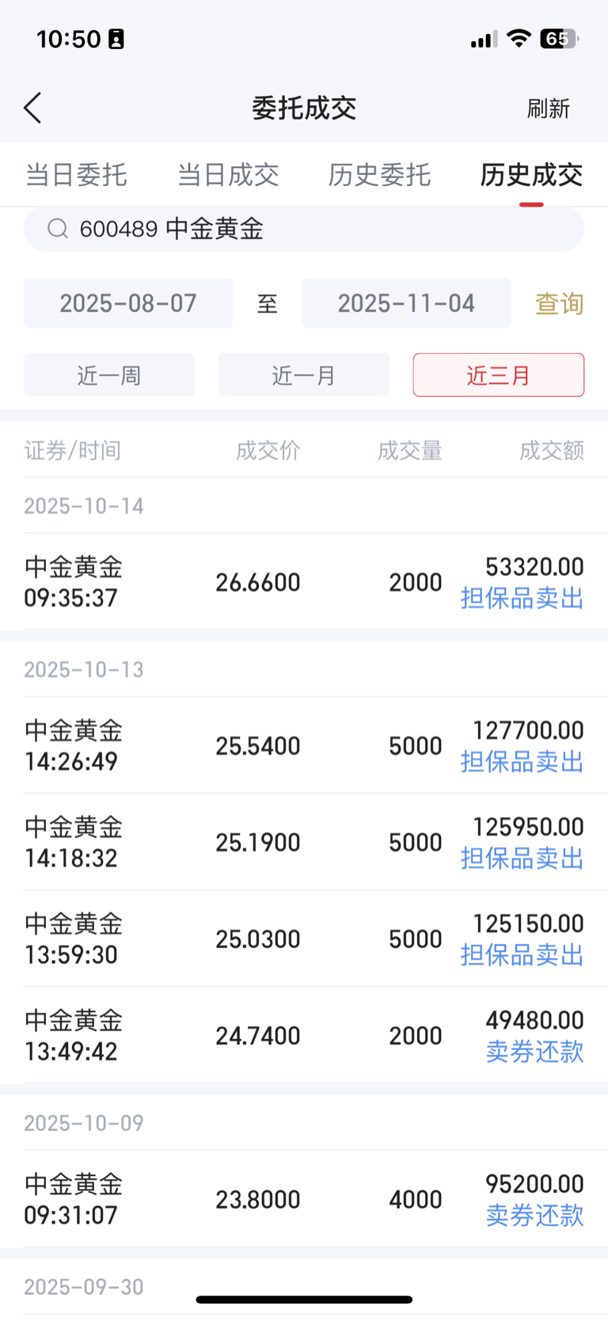Open the 09:35:37 trade of 53320.00
Screen dimensions: 608x1317
(304, 582)
